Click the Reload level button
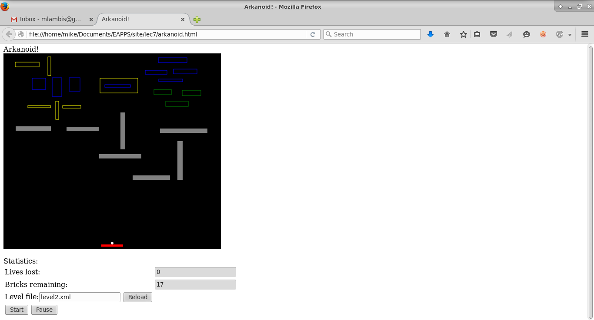This screenshot has width=594, height=320. pos(138,297)
